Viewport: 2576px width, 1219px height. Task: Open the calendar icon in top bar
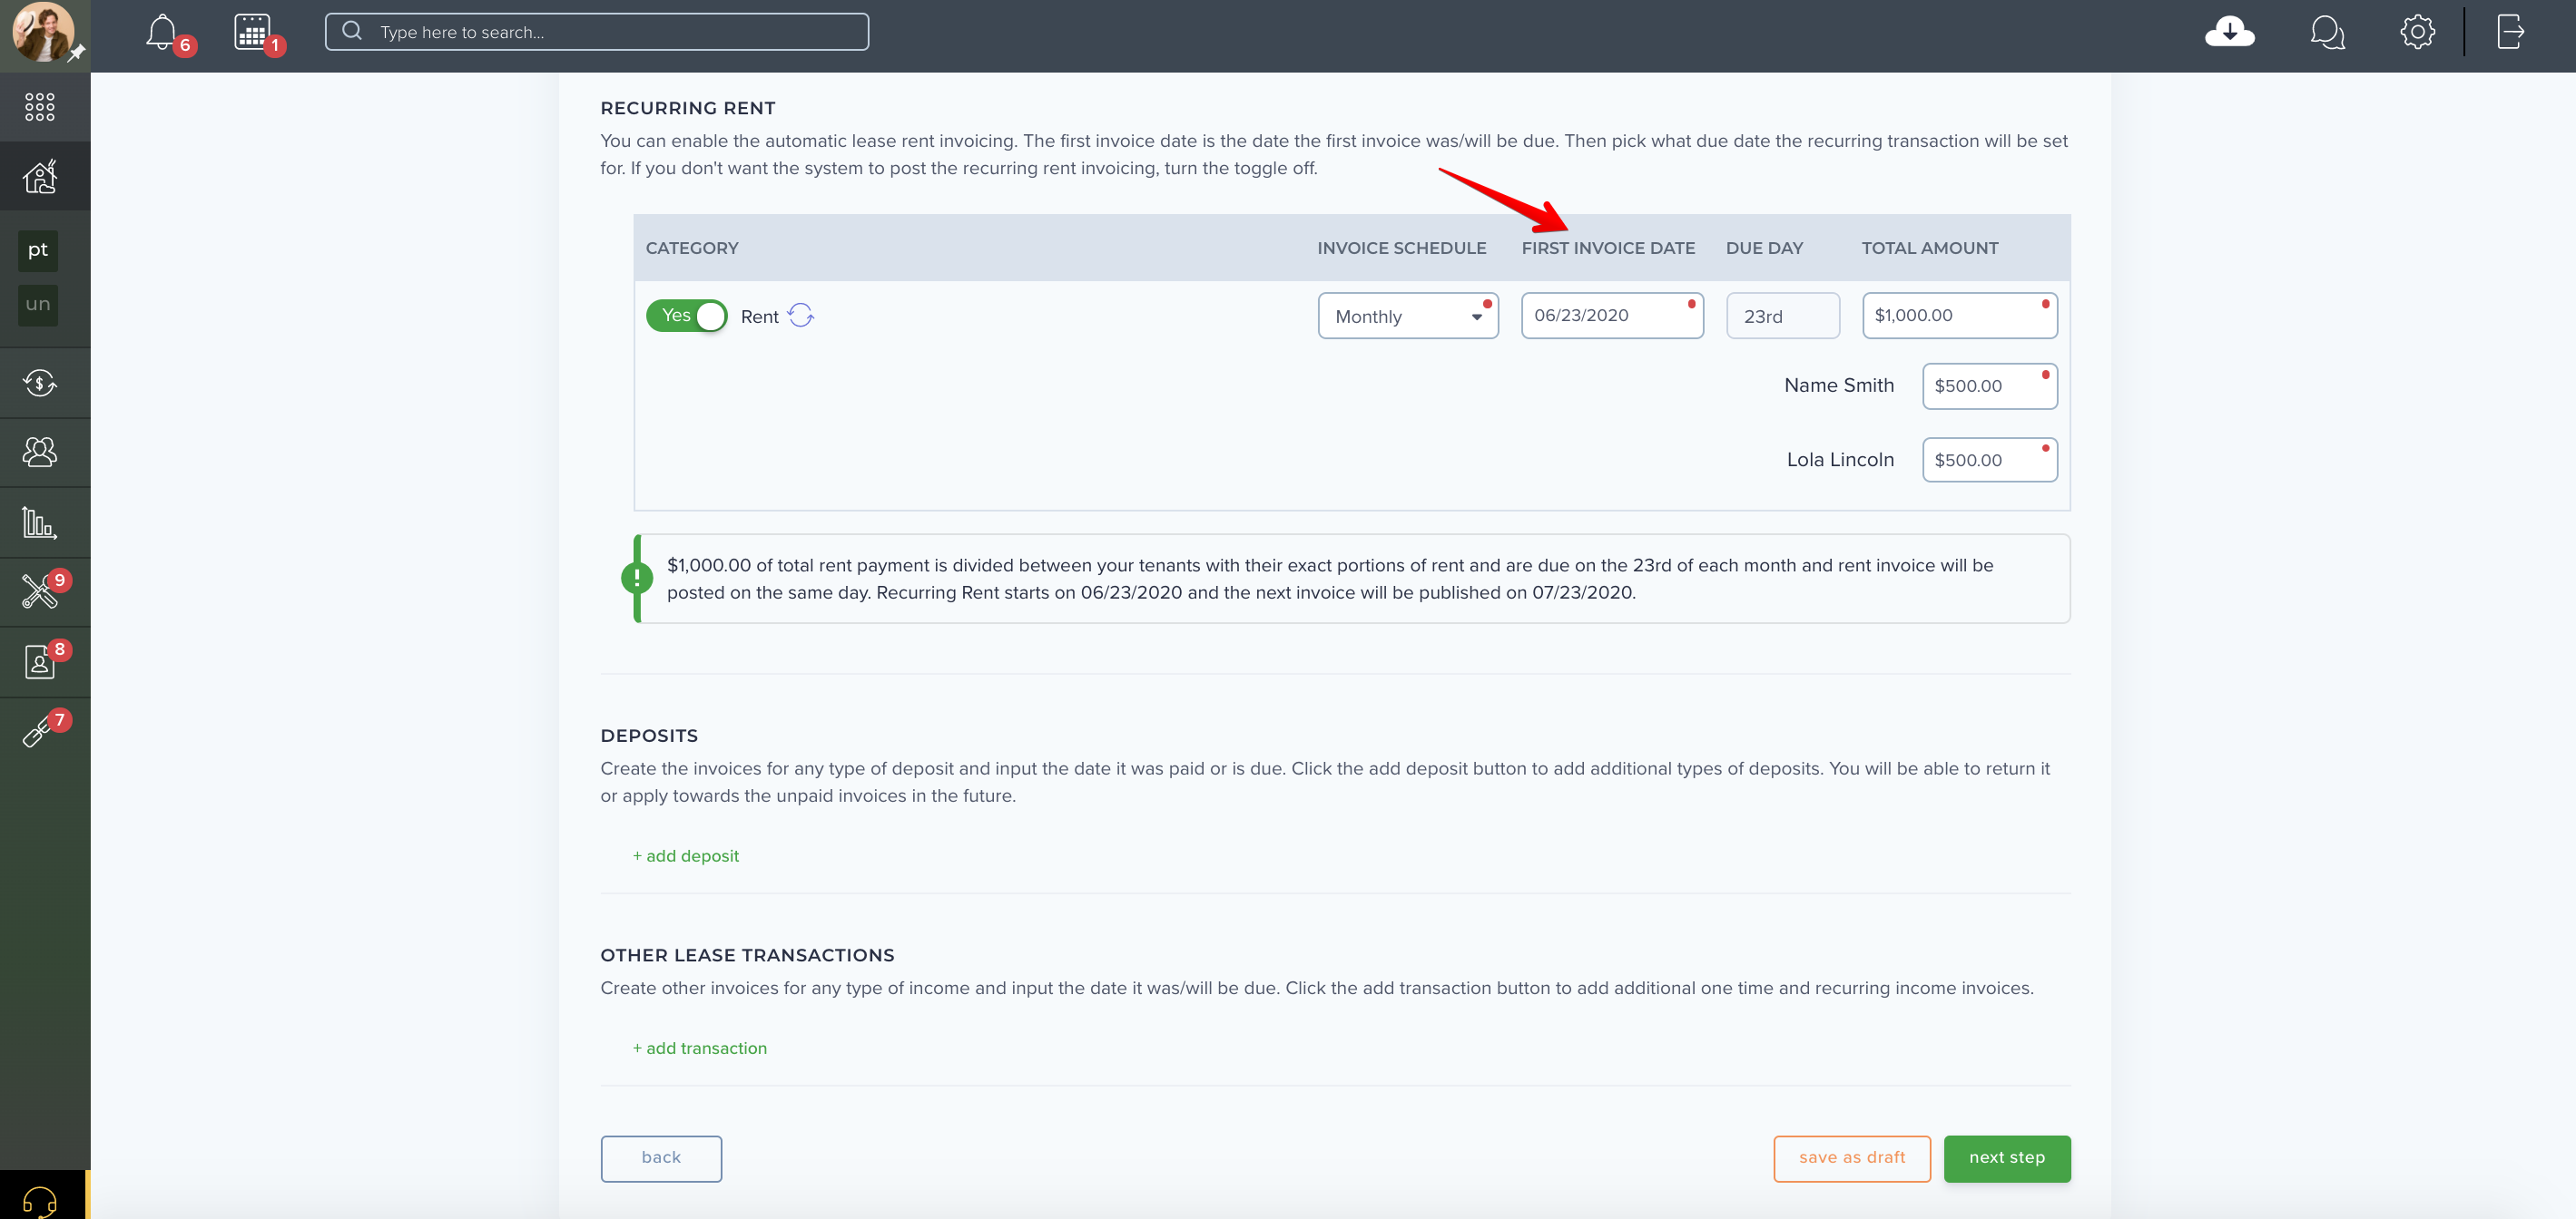click(x=252, y=32)
